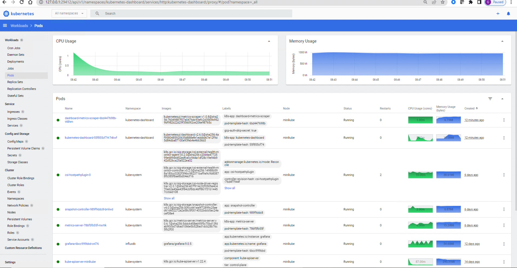The height and width of the screenshot is (268, 517).
Task: Click the Paused profile button
Action: (x=495, y=2)
